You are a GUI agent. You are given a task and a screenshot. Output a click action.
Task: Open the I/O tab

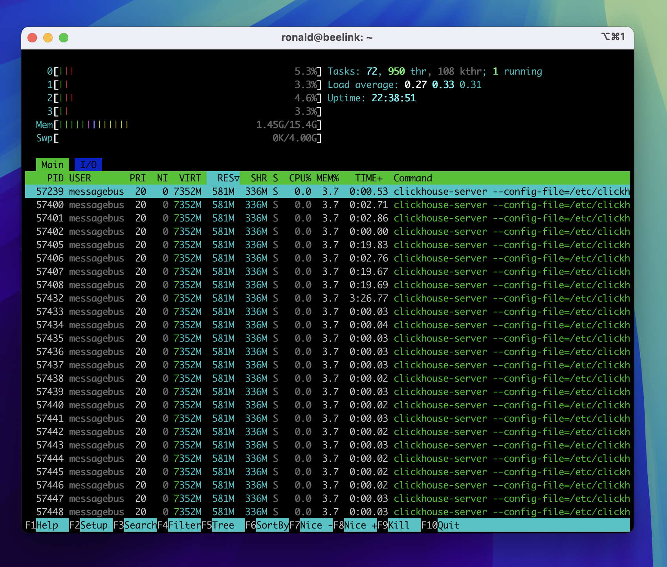point(88,165)
